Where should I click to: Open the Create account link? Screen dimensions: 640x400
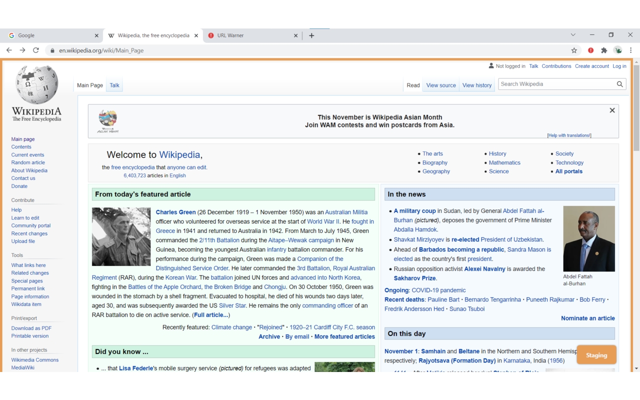592,66
